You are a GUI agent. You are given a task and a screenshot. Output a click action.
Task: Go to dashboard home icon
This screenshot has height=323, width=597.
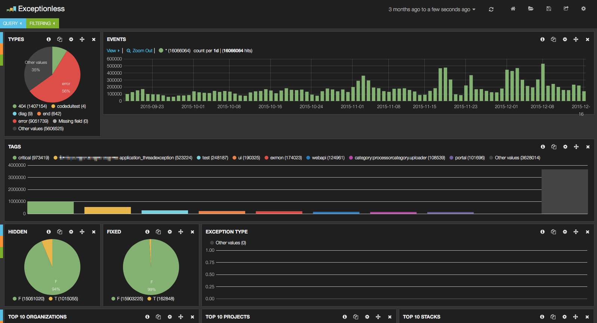click(513, 9)
